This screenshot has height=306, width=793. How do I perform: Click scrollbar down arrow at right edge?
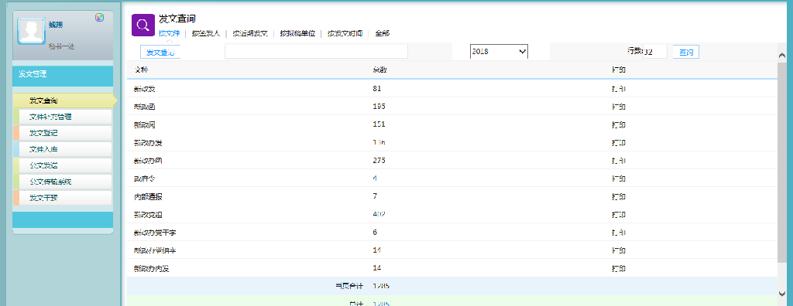tap(782, 293)
